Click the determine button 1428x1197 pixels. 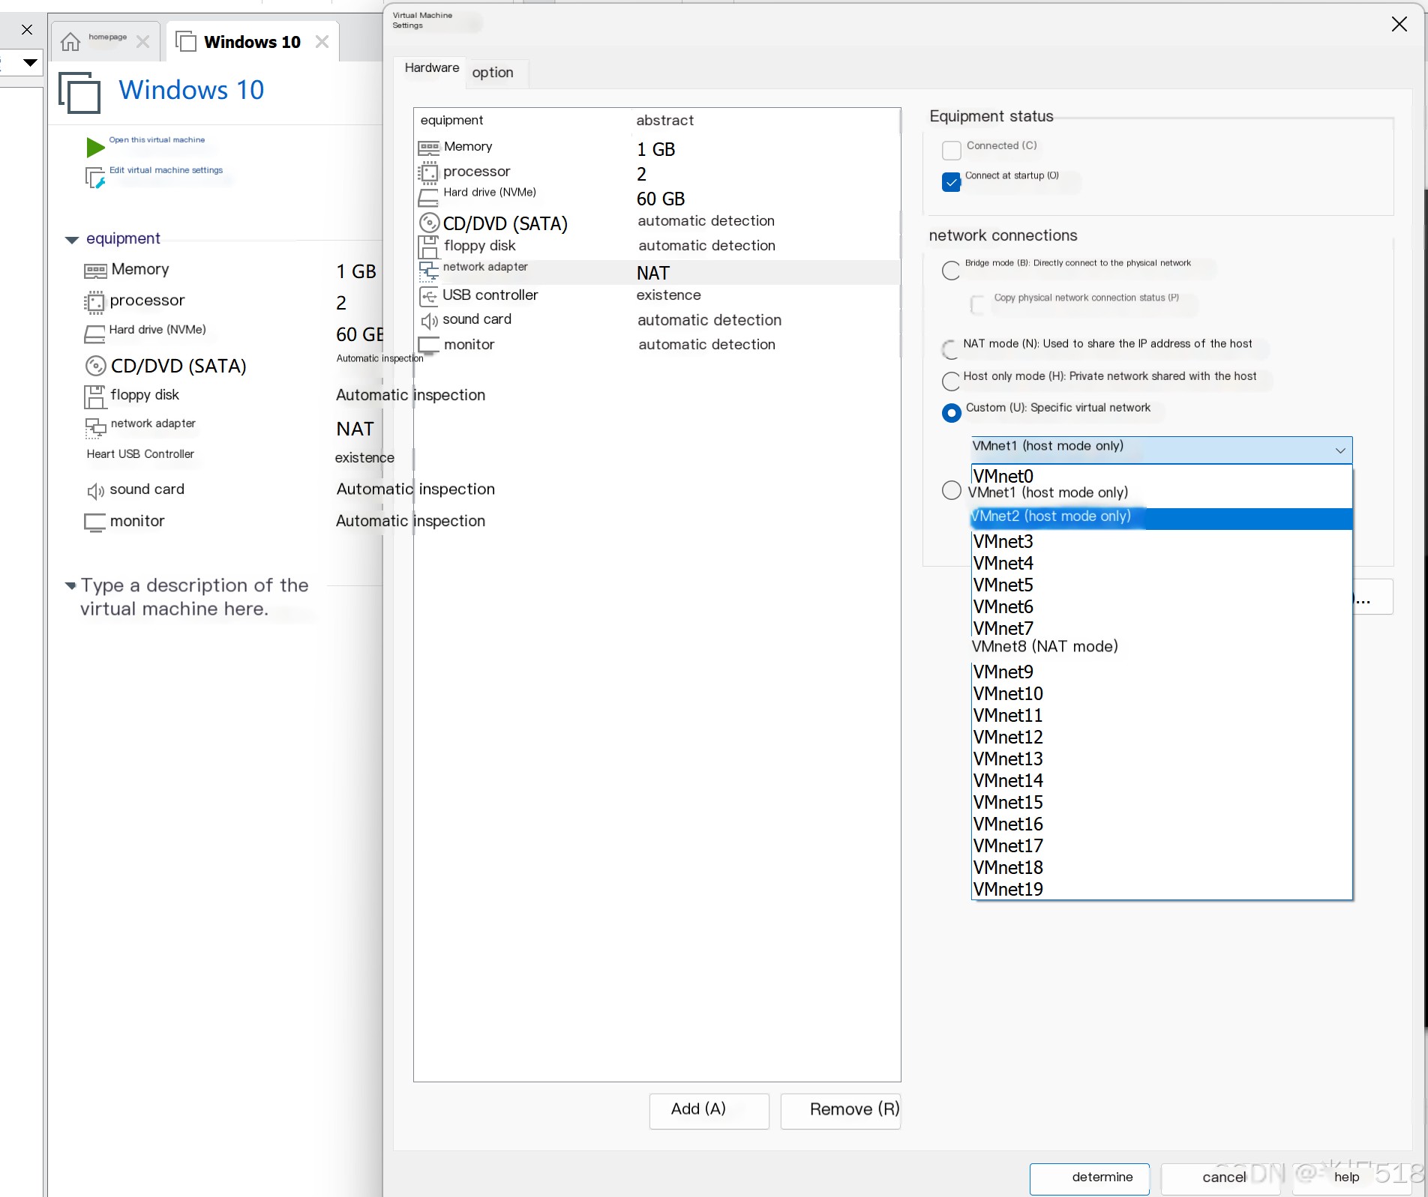(1089, 1179)
